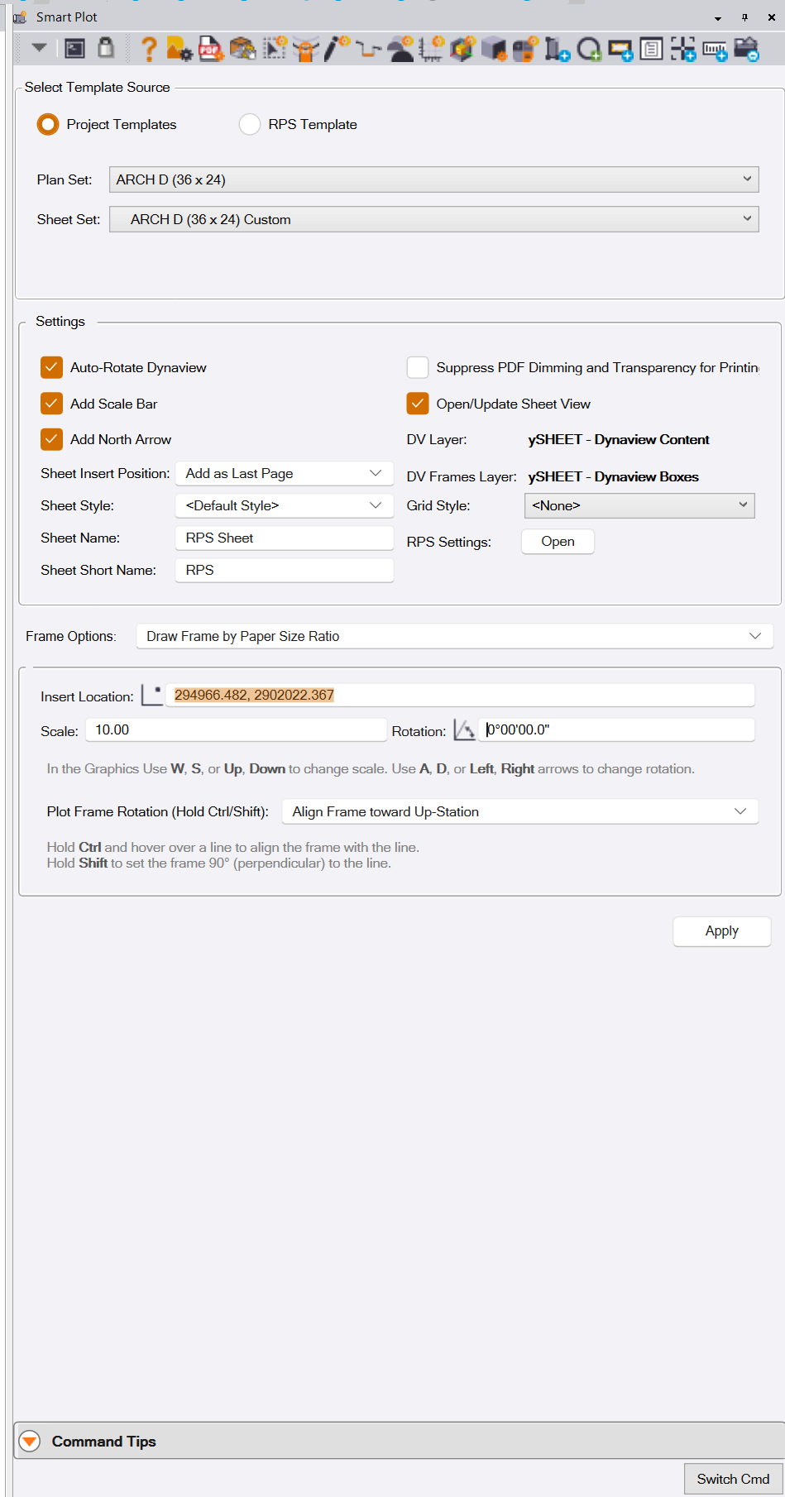Pick rotation angle using angle picker icon
Viewport: 785px width, 1497px height.
[x=464, y=730]
